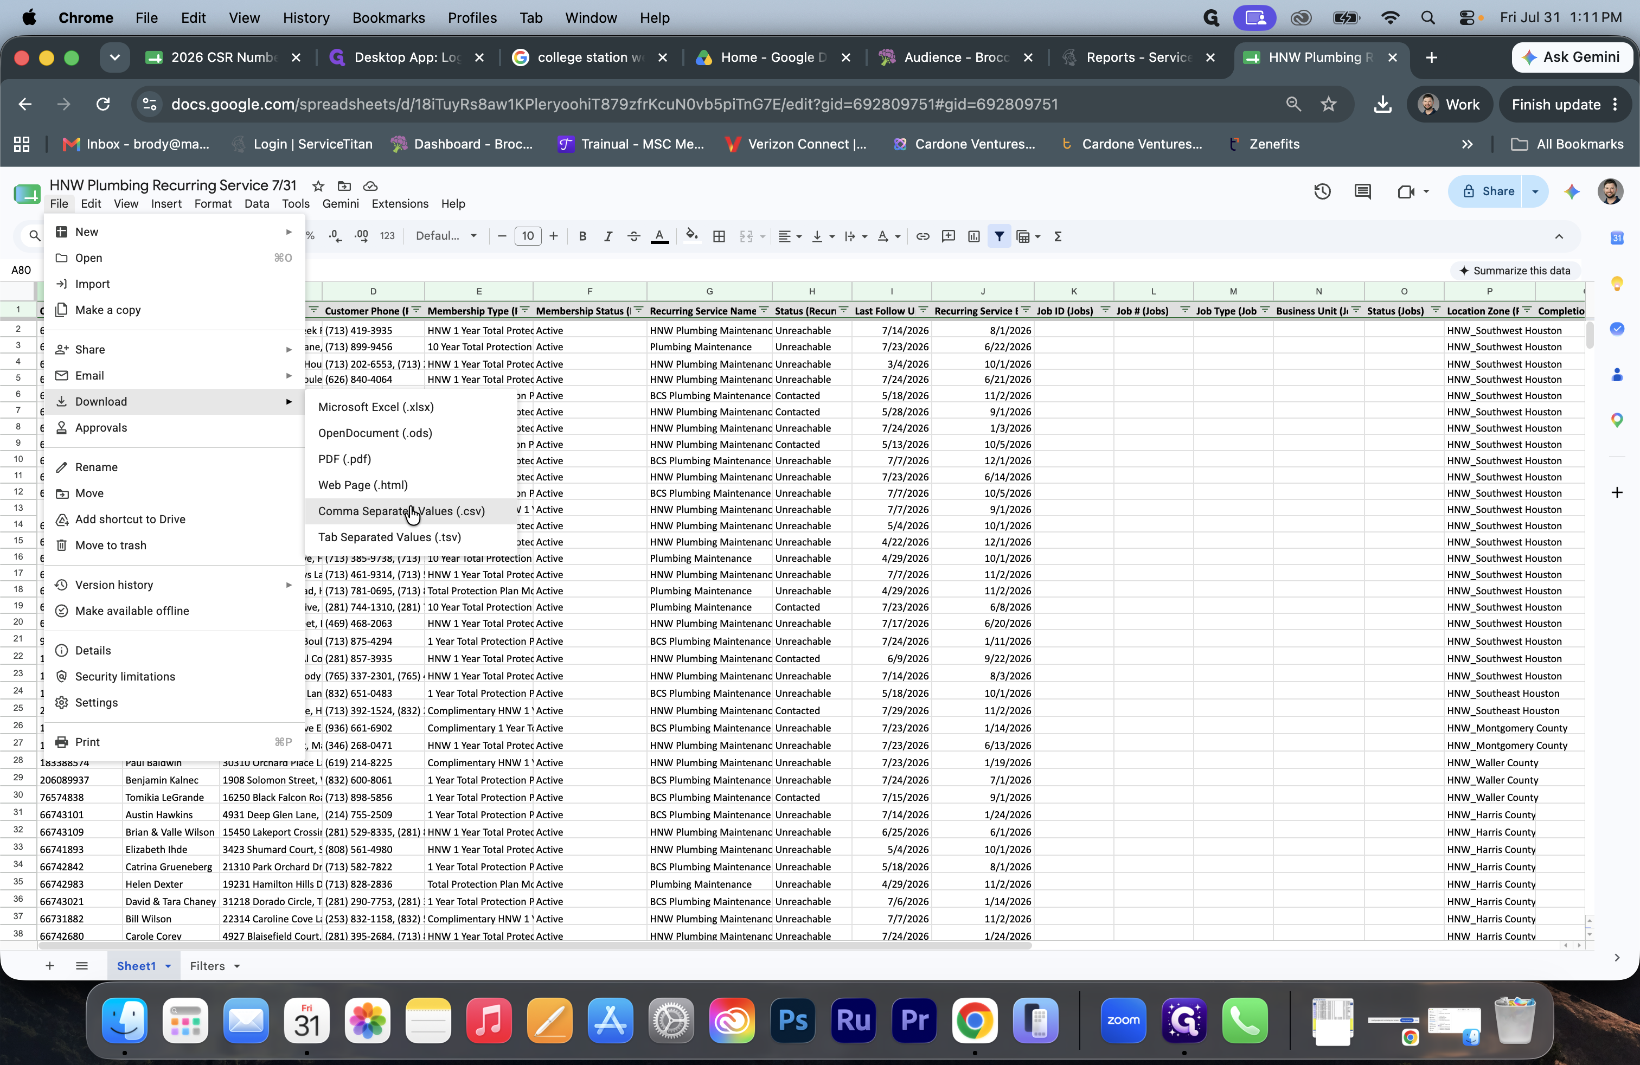1640x1065 pixels.
Task: Add a new sheet with plus button
Action: point(49,966)
